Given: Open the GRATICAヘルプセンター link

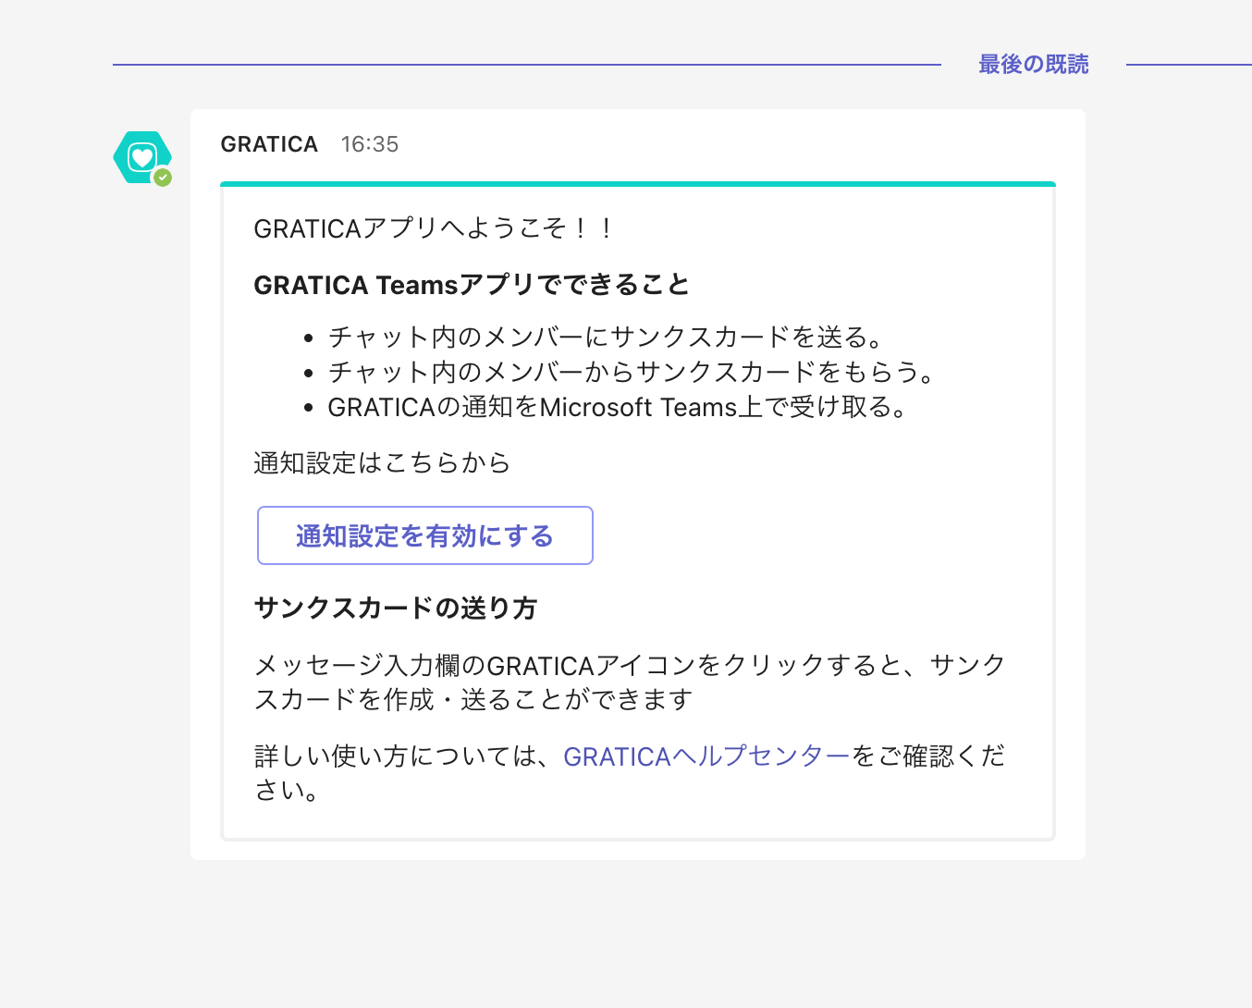Looking at the screenshot, I should coord(706,756).
